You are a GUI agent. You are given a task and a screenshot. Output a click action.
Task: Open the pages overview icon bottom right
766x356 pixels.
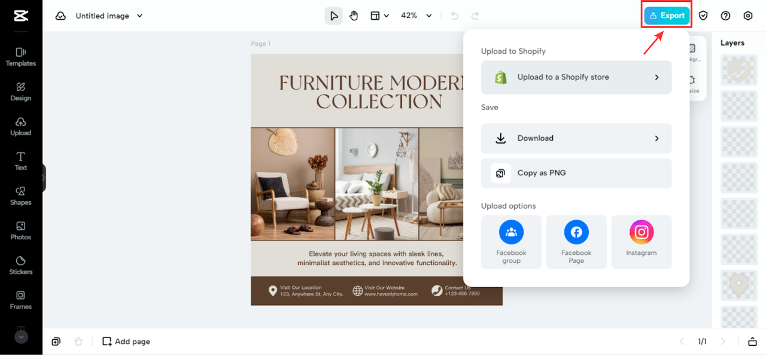click(x=752, y=342)
